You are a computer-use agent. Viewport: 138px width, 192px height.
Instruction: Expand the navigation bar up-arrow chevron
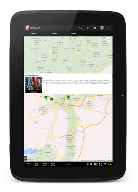pyautogui.click(x=68, y=164)
